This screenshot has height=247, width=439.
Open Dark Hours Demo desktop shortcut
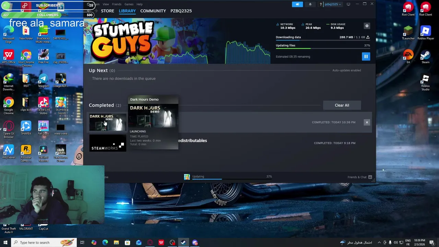61,154
